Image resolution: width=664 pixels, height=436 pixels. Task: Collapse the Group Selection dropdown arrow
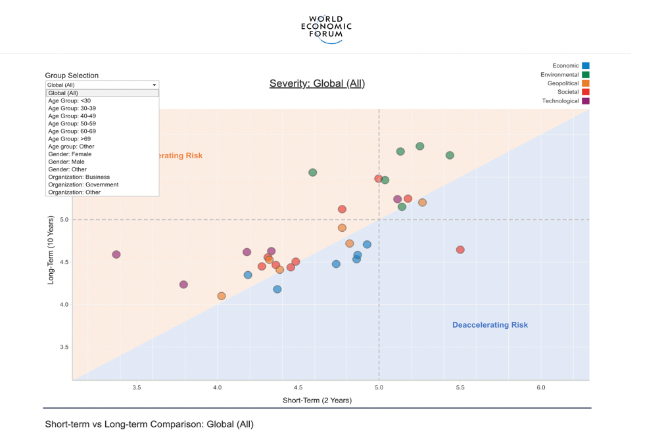(154, 85)
